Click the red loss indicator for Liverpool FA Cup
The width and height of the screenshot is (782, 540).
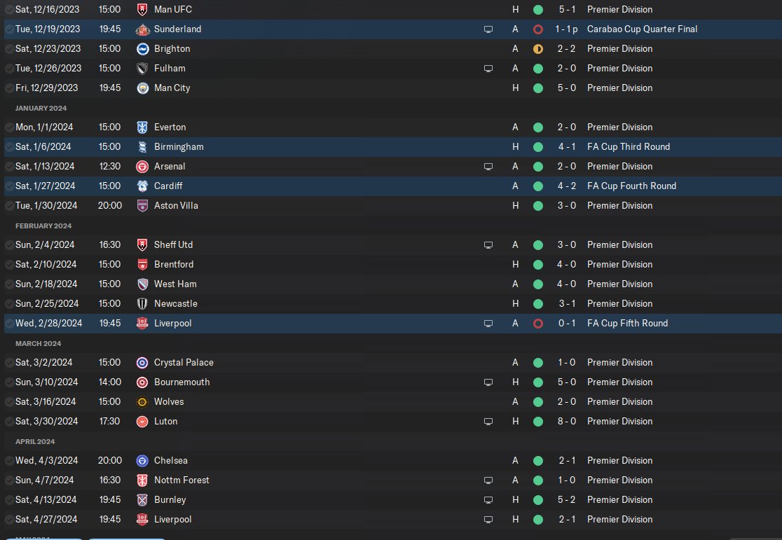pos(538,324)
